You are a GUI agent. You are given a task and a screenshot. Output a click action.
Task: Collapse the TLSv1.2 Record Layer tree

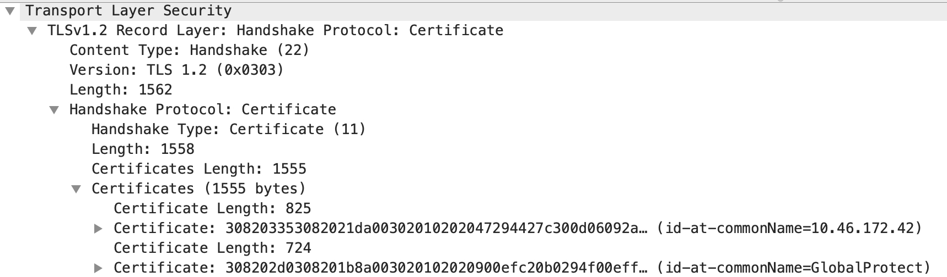click(x=33, y=31)
